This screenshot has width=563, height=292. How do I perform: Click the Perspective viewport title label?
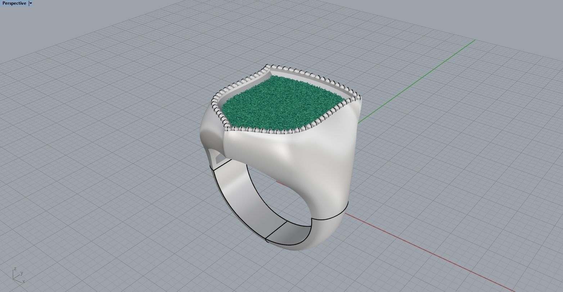(x=14, y=3)
